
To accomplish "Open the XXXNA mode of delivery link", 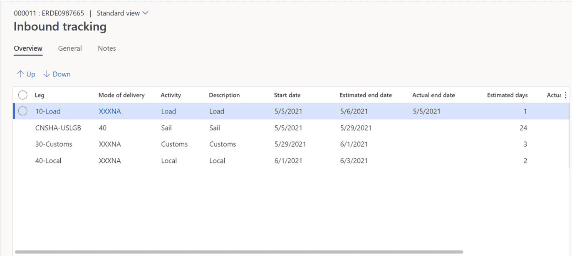I will click(x=110, y=111).
